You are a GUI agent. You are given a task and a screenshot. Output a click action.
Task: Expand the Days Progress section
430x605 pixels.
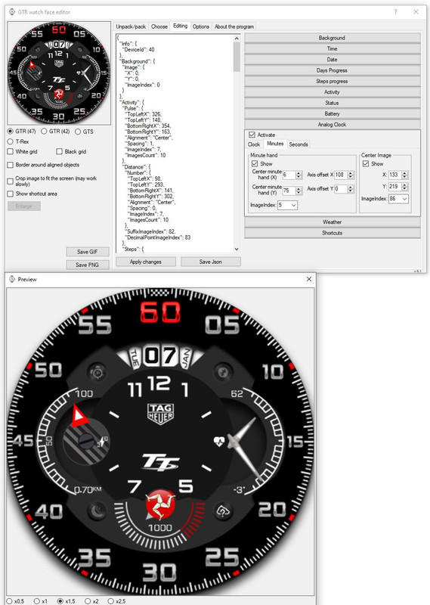click(x=332, y=70)
